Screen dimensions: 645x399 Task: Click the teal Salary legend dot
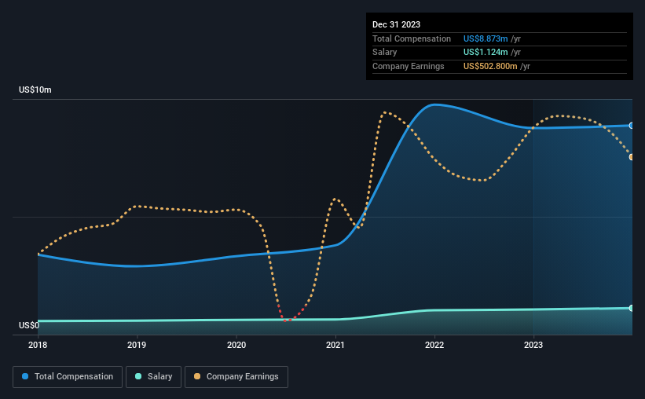(x=138, y=376)
